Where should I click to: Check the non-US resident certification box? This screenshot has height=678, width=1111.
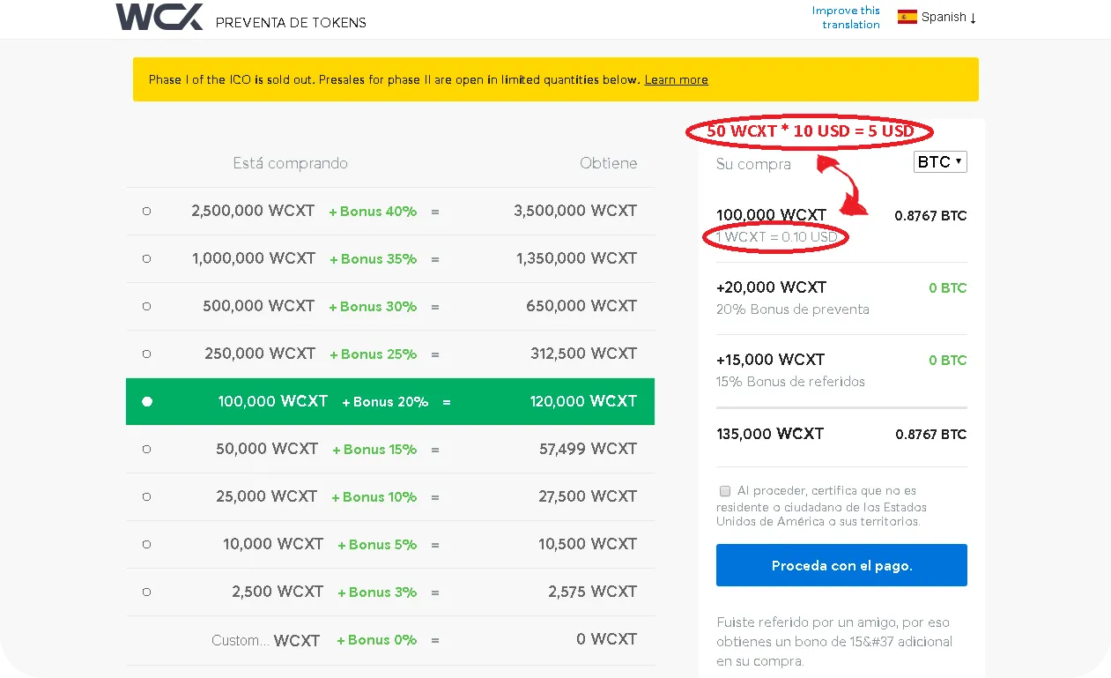point(724,490)
